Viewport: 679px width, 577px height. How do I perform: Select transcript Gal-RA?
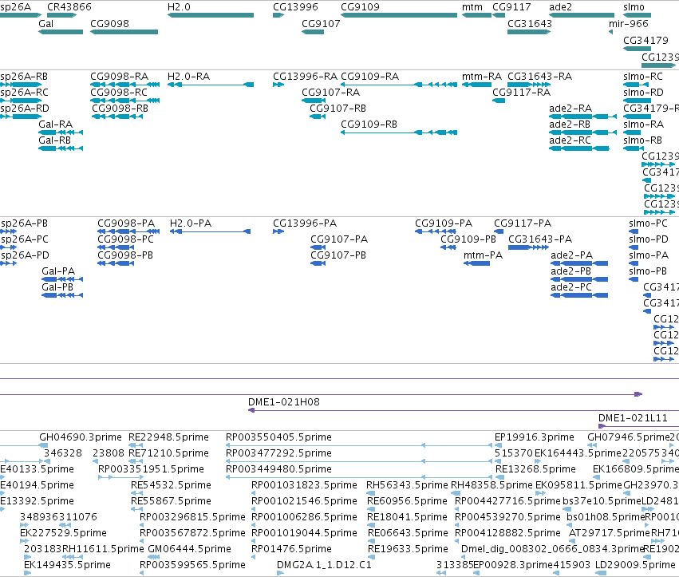(61, 132)
